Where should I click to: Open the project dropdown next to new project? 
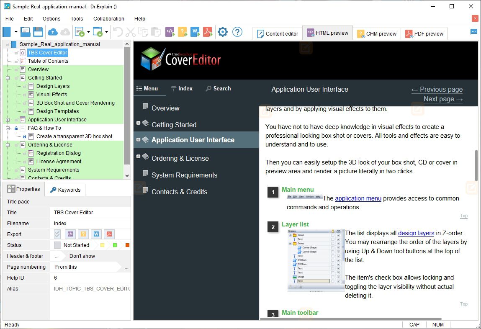pos(16,32)
